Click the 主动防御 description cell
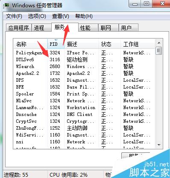The height and width of the screenshot is (178, 170). click(77, 128)
